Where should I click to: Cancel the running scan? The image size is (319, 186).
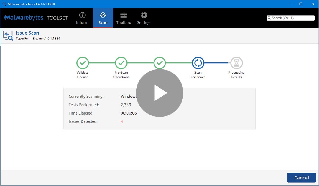[301, 177]
